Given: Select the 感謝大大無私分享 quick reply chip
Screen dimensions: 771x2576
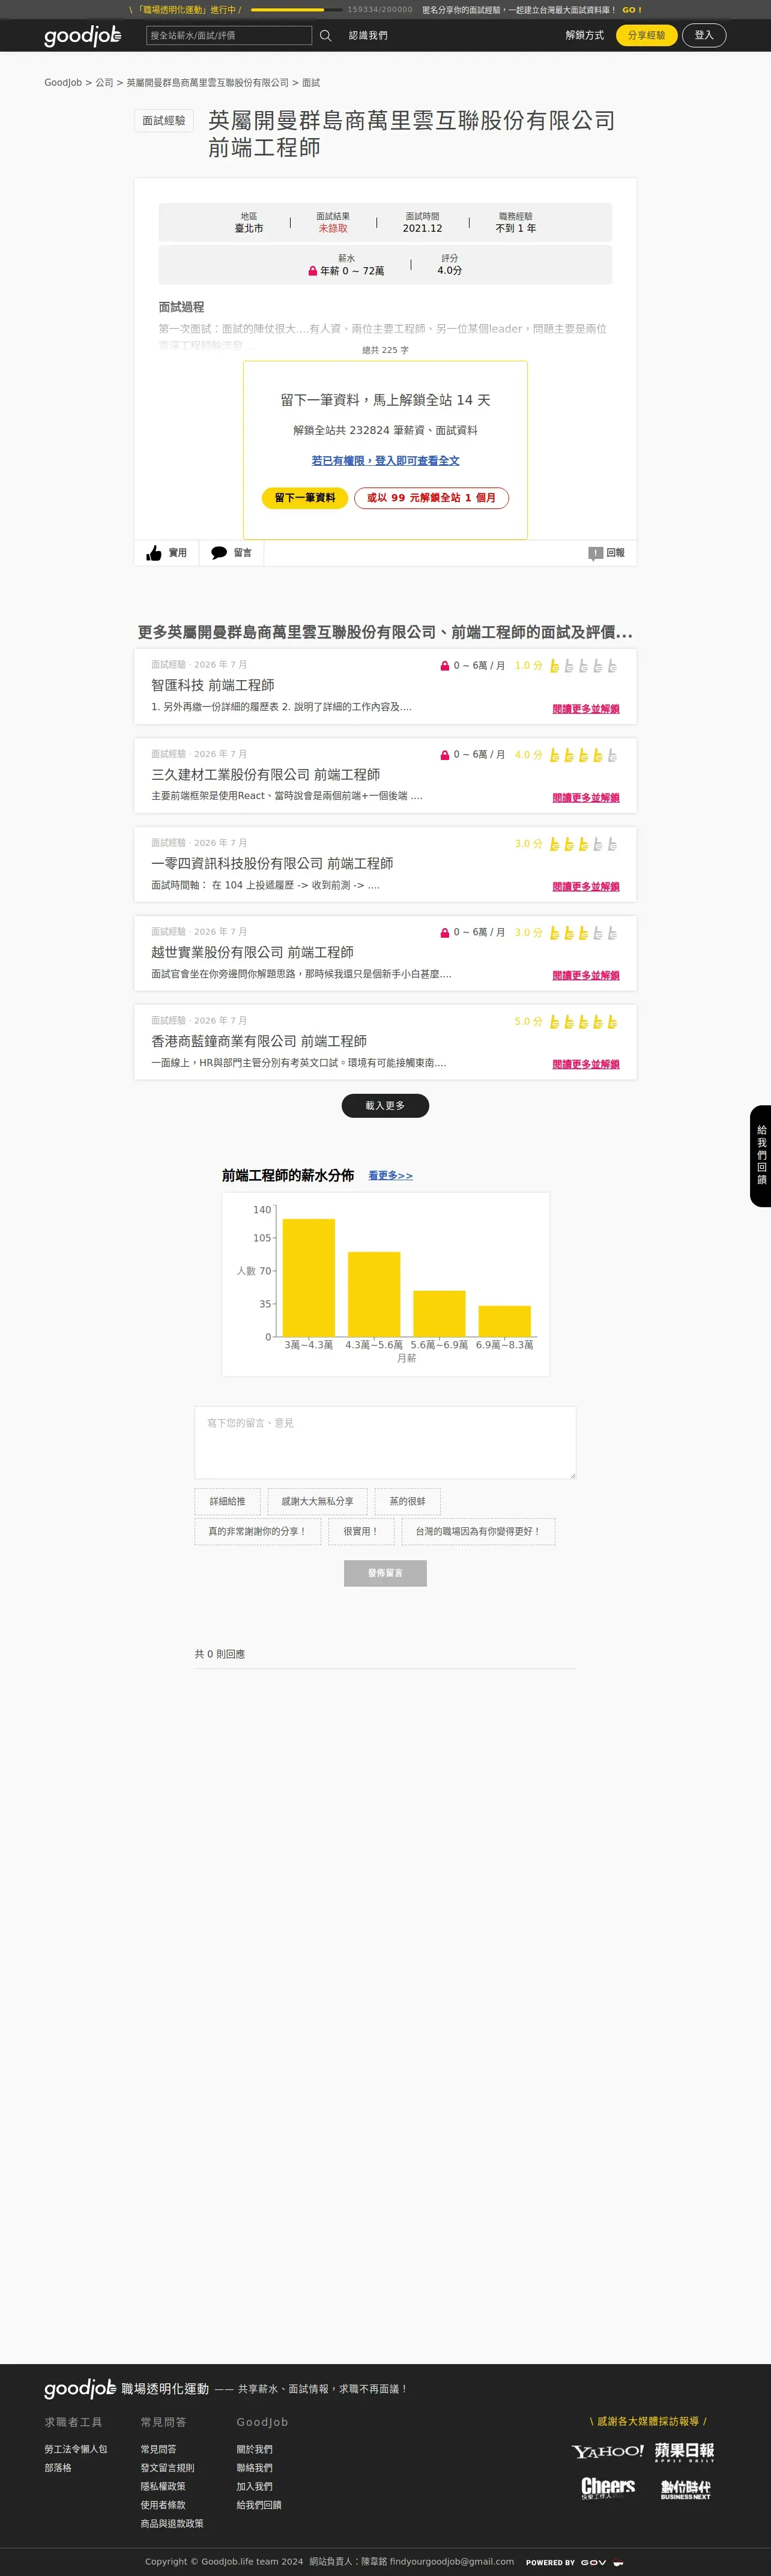Looking at the screenshot, I should click(317, 1501).
